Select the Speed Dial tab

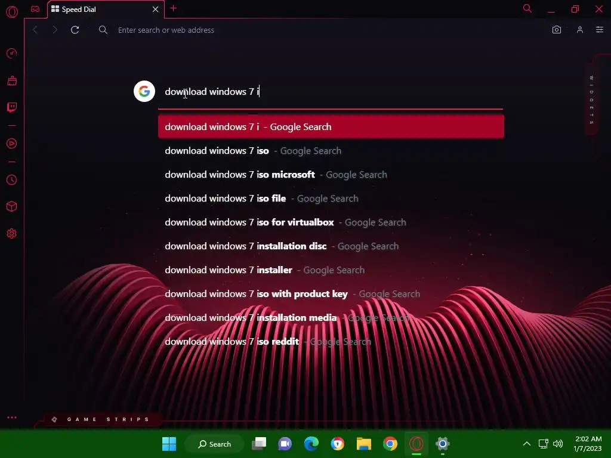[106, 10]
